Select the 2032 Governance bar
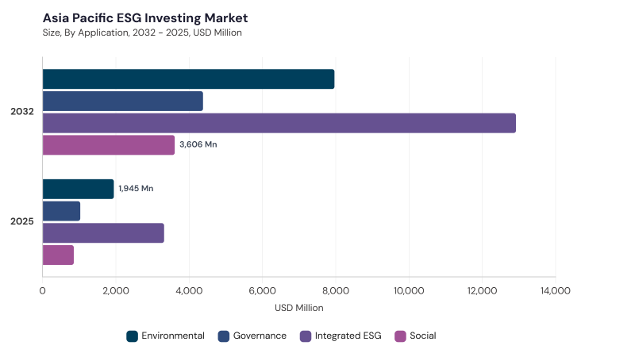Image resolution: width=635 pixels, height=357 pixels. (x=123, y=102)
